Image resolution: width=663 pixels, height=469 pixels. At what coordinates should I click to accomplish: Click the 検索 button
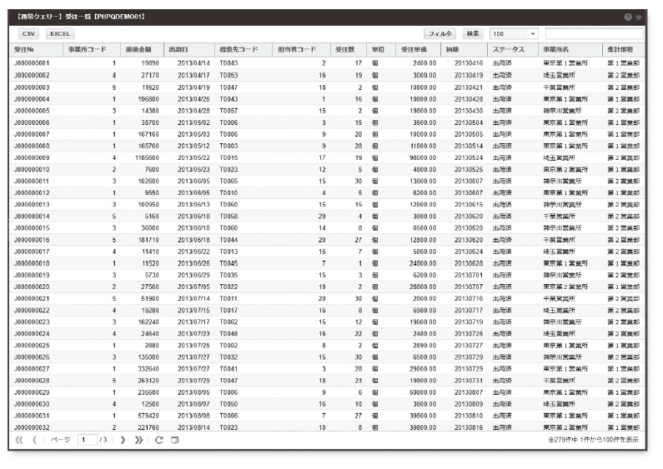473,34
